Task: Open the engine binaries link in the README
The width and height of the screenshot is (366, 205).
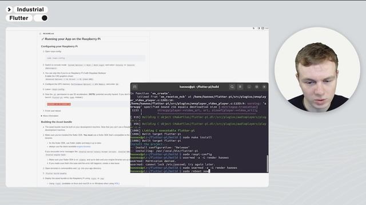Action: [83, 147]
